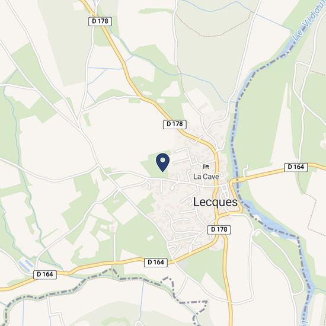
Task: Click the D 178 shield near map center
Action: tap(175, 124)
